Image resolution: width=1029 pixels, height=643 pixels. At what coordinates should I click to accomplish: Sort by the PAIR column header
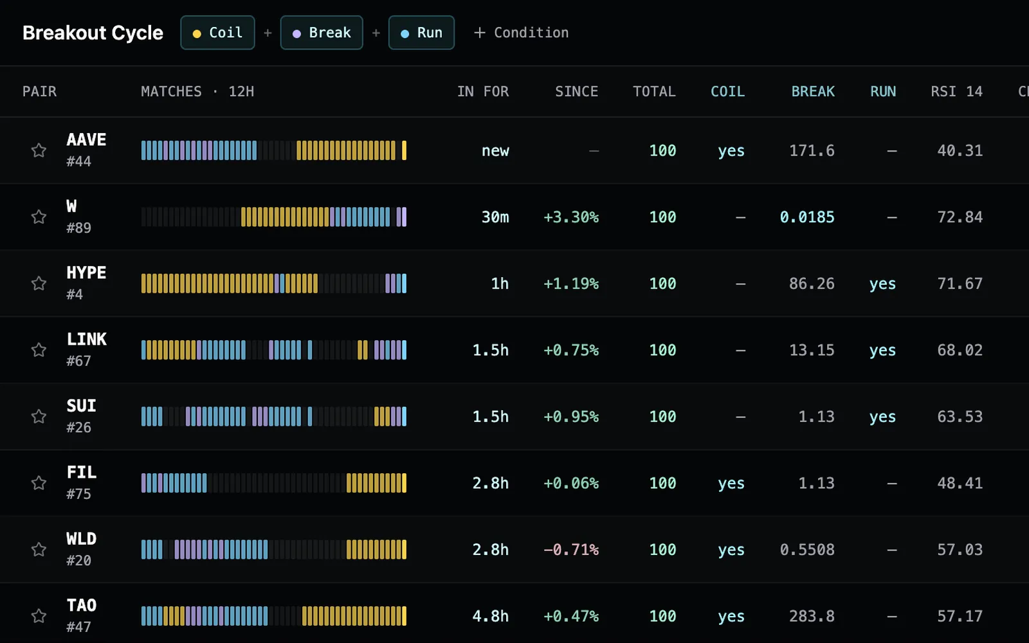coord(39,91)
